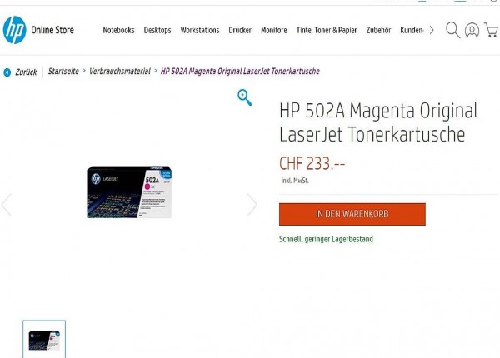Open the Zubehör menu
This screenshot has height=358, width=500.
378,30
